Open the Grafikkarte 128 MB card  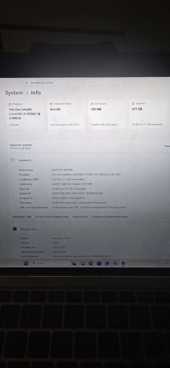coord(107,114)
